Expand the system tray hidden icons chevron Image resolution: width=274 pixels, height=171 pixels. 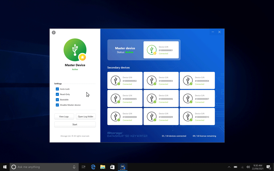click(229, 167)
